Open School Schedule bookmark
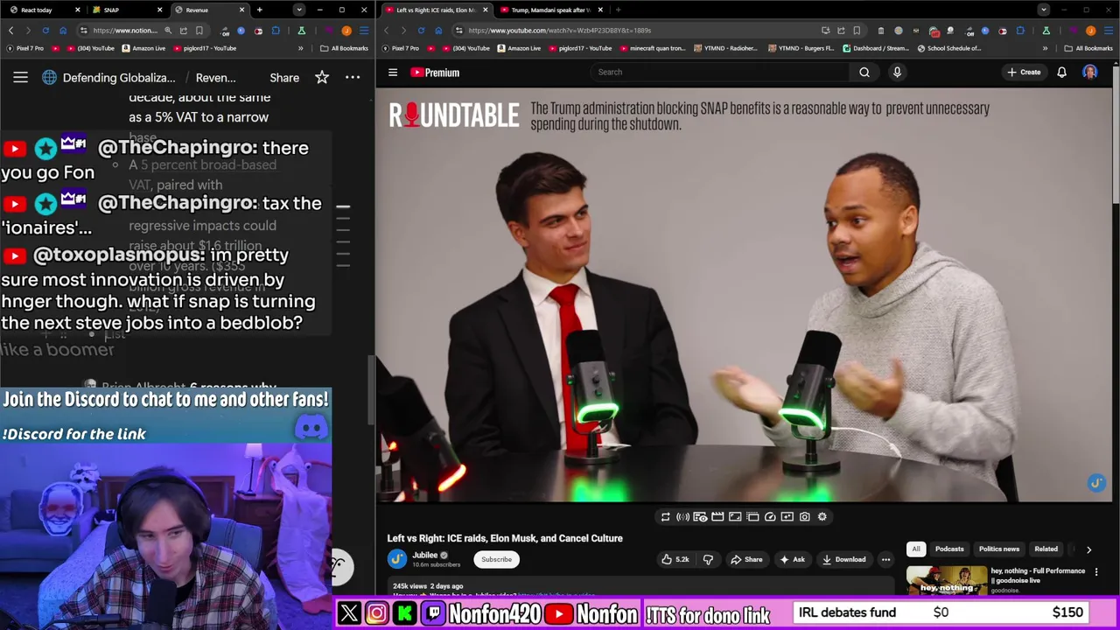Viewport: 1120px width, 630px height. coord(949,48)
